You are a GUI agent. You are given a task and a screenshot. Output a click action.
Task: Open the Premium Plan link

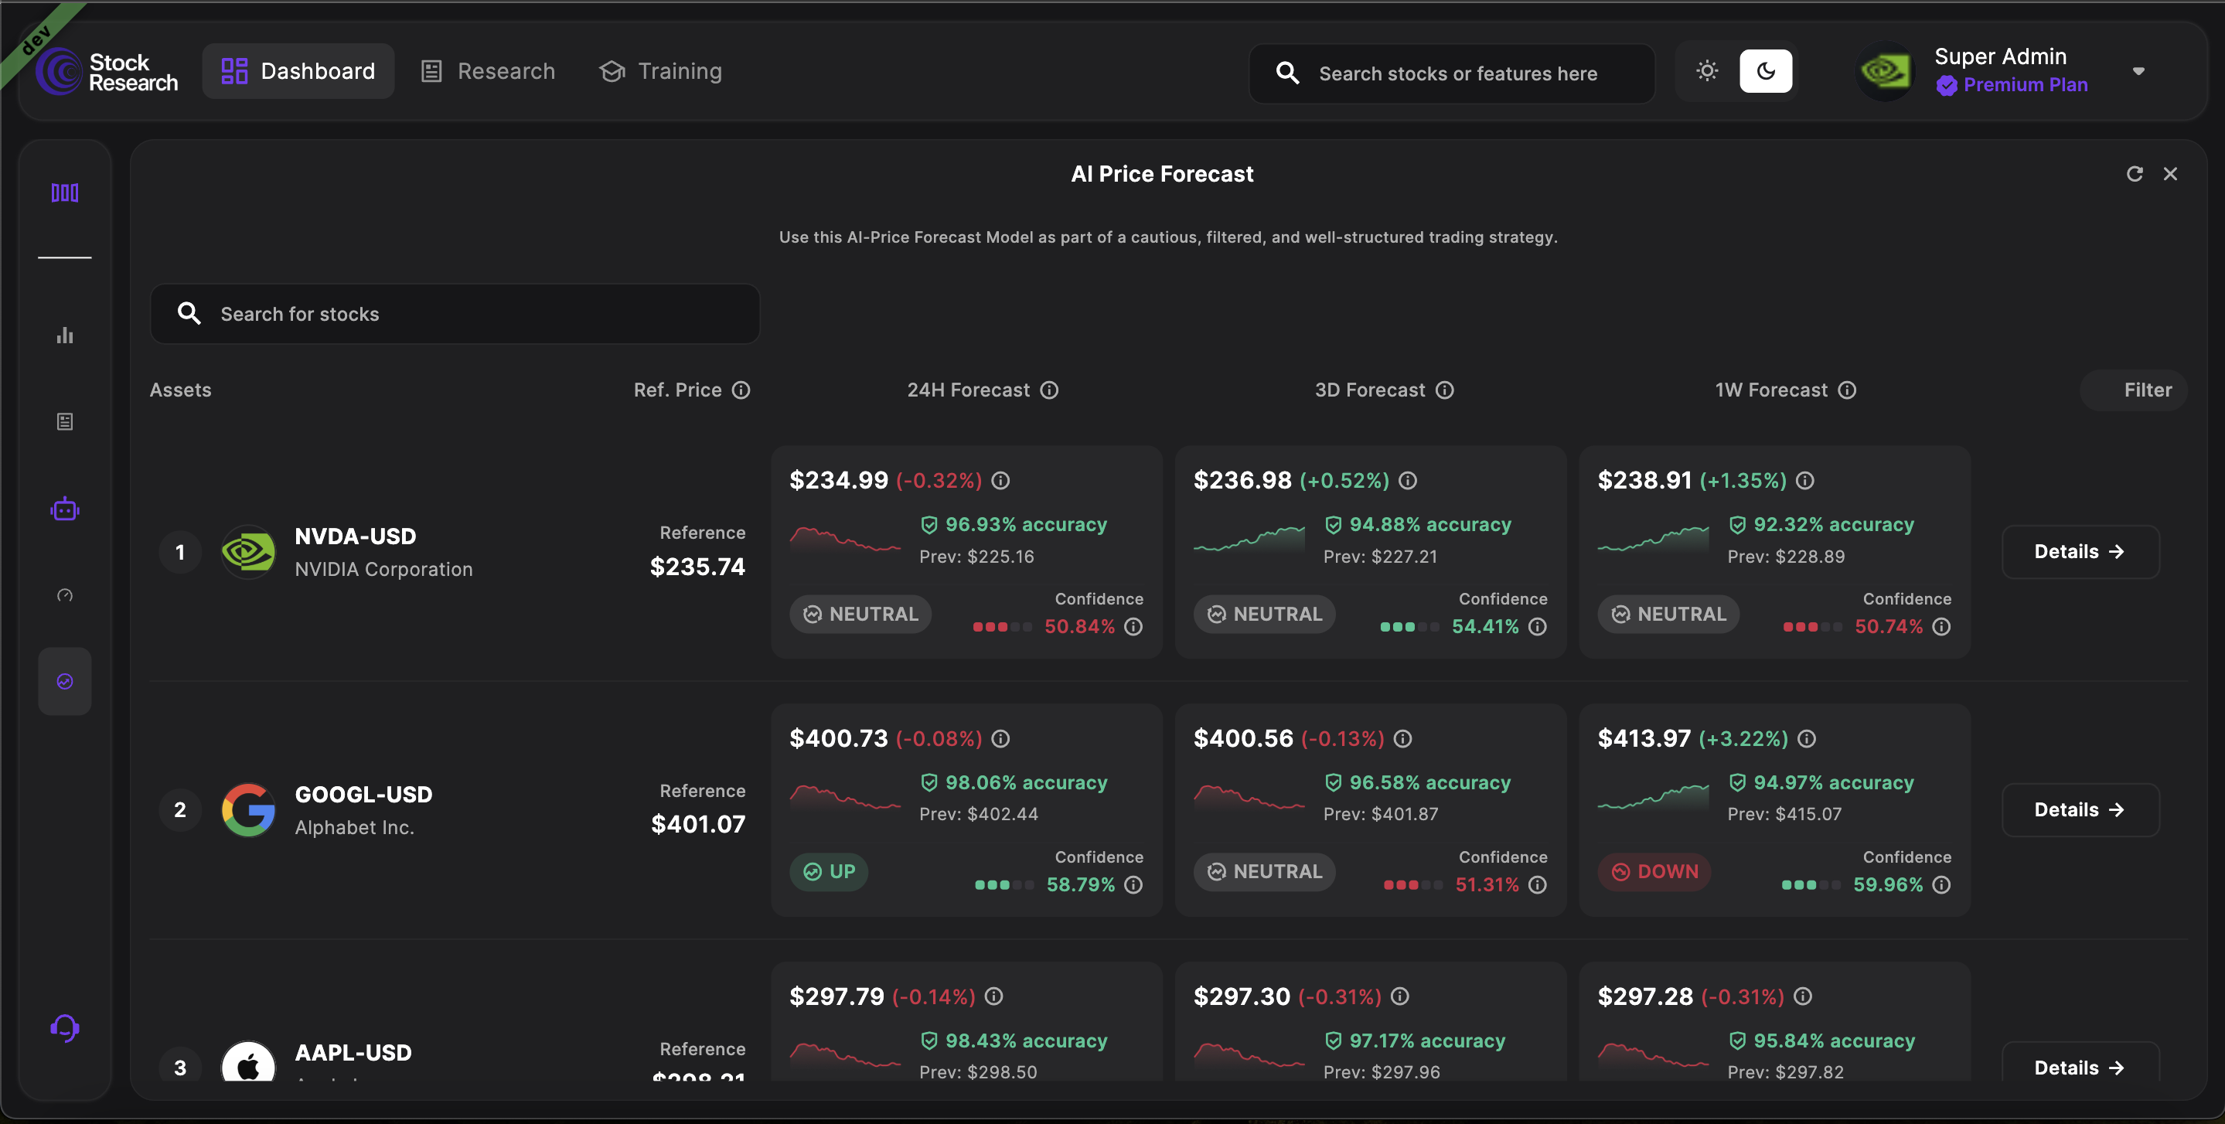click(2012, 85)
